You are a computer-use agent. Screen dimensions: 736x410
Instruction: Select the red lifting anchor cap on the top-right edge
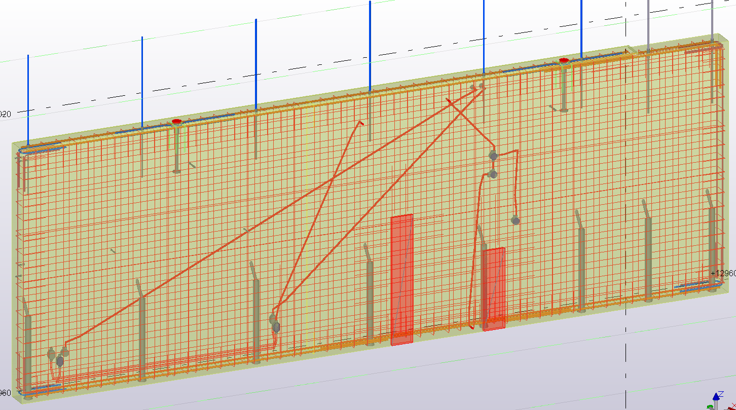click(x=563, y=61)
